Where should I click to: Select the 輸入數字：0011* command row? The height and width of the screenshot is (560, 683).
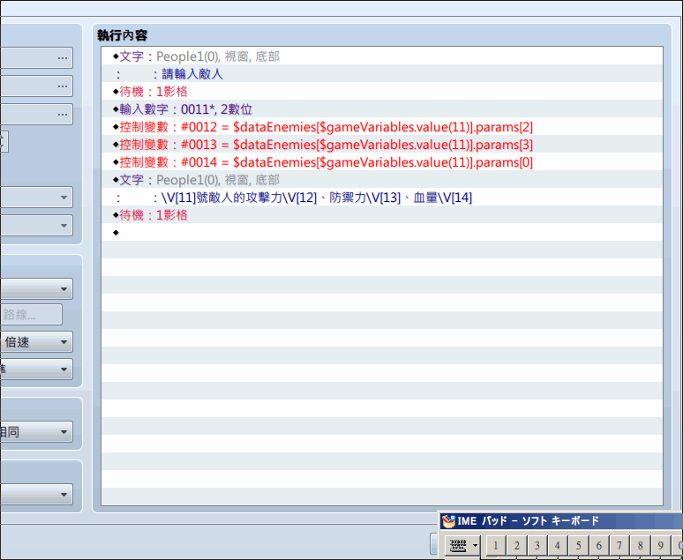pyautogui.click(x=382, y=109)
